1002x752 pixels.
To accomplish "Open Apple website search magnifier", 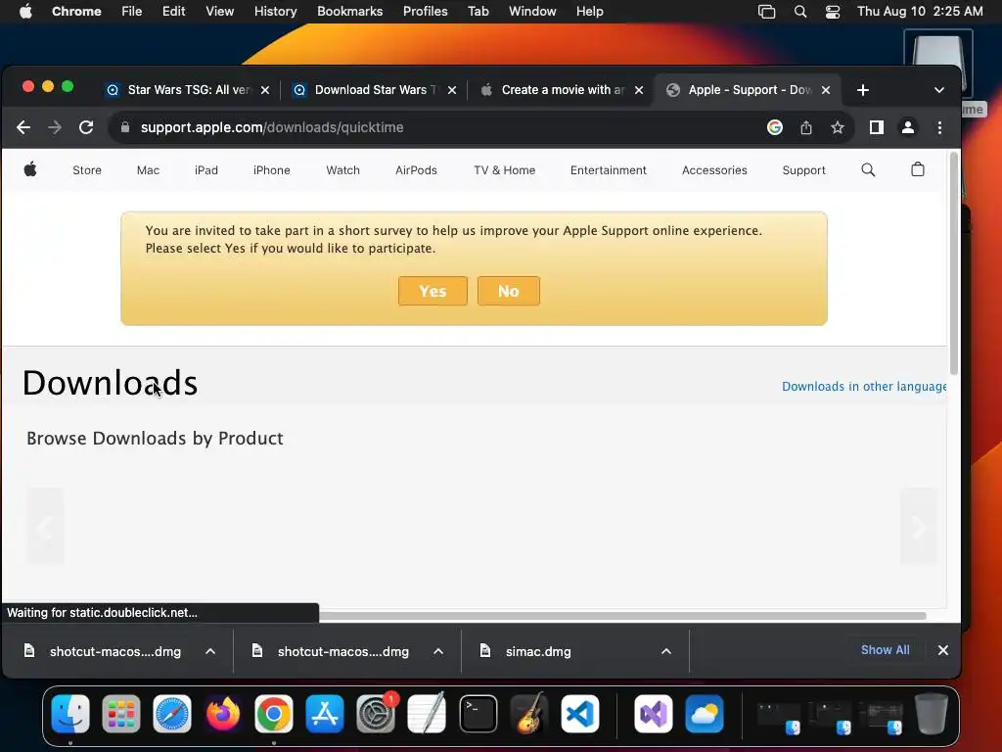I will tap(868, 169).
